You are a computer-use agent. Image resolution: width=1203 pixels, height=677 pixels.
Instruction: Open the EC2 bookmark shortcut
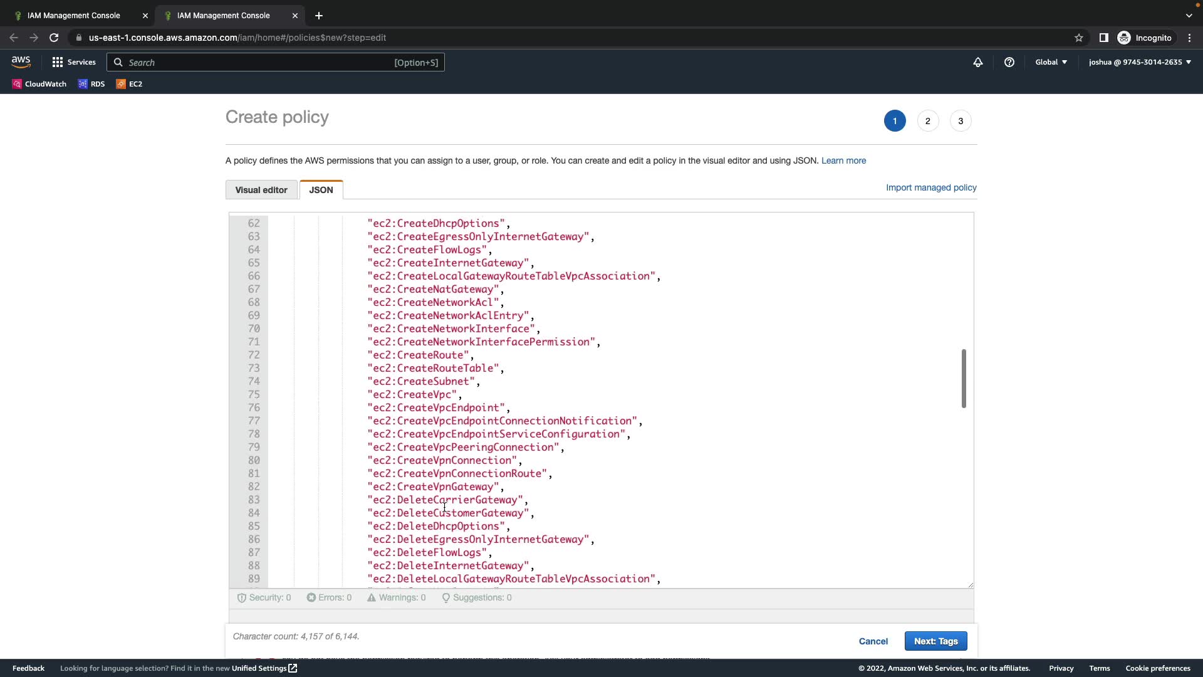coord(129,84)
